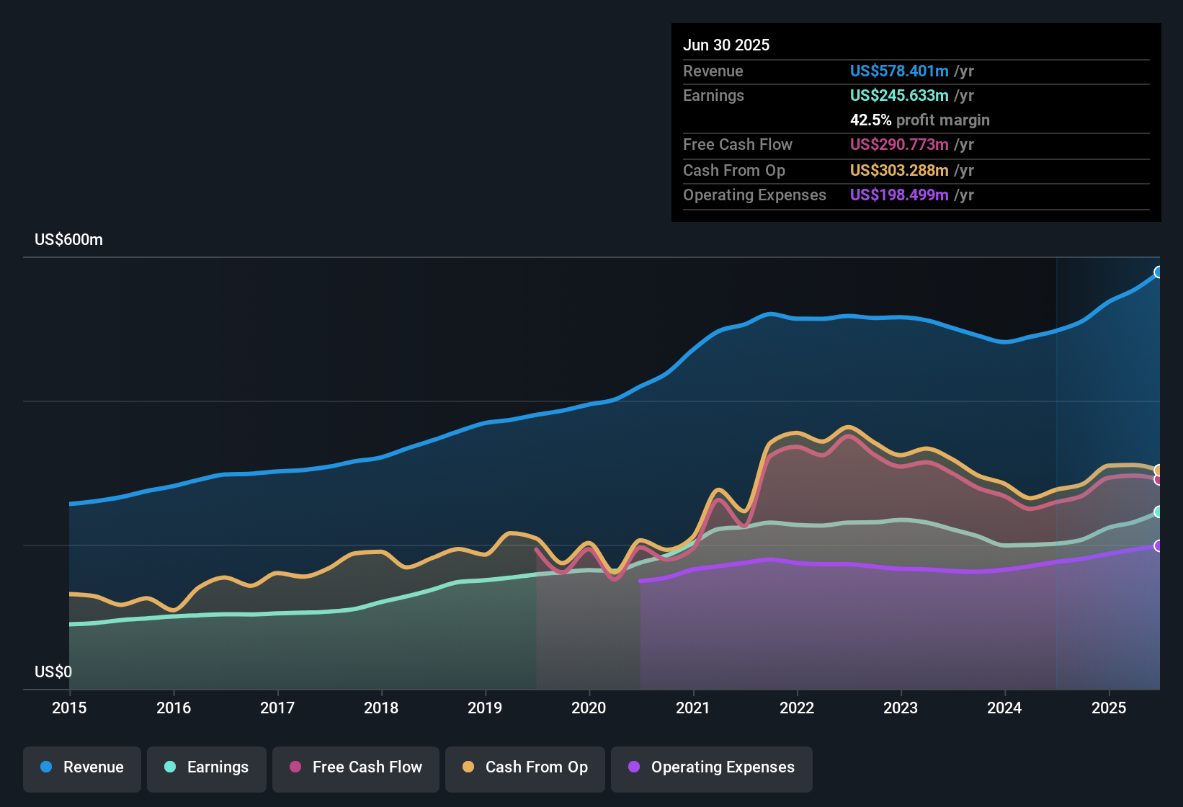Click the purple dot in Operating Expenses legend
1183x807 pixels.
634,767
